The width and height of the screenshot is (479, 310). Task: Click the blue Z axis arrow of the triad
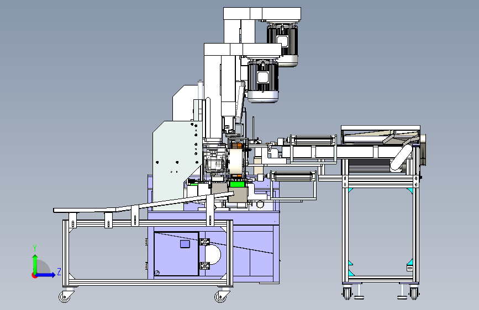(46, 275)
